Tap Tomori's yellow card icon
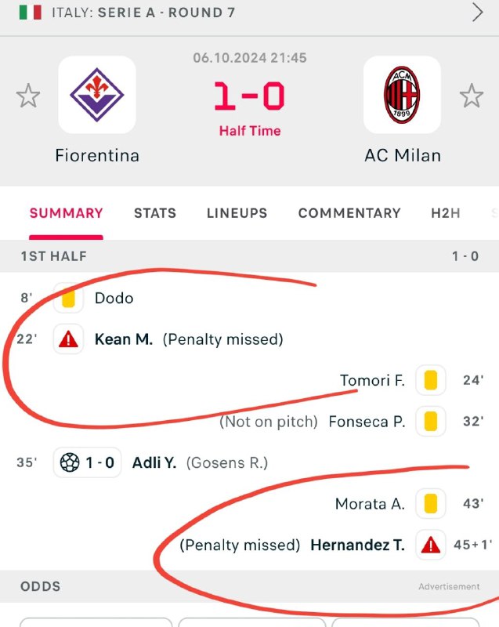The width and height of the screenshot is (499, 627). point(430,381)
